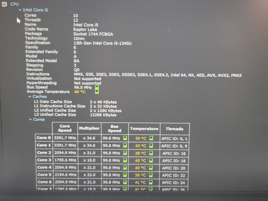Click the APIC ID: 8, 9 cell

point(174,146)
